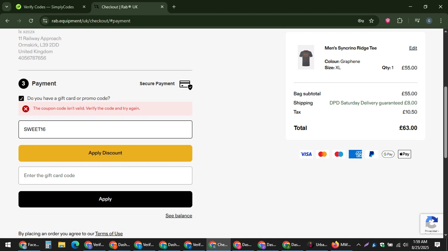Click the browser Forward arrow

click(19, 21)
